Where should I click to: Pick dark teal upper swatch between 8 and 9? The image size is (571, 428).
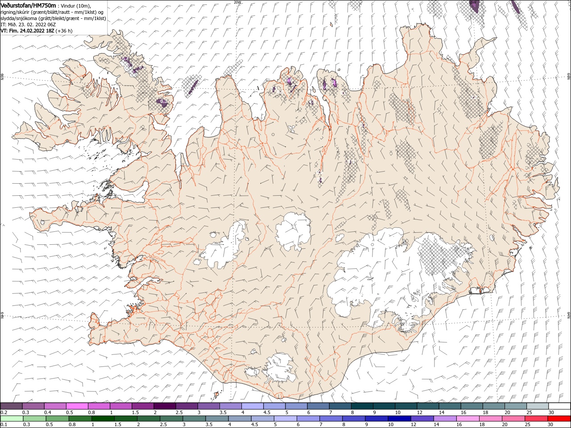coord(362,406)
